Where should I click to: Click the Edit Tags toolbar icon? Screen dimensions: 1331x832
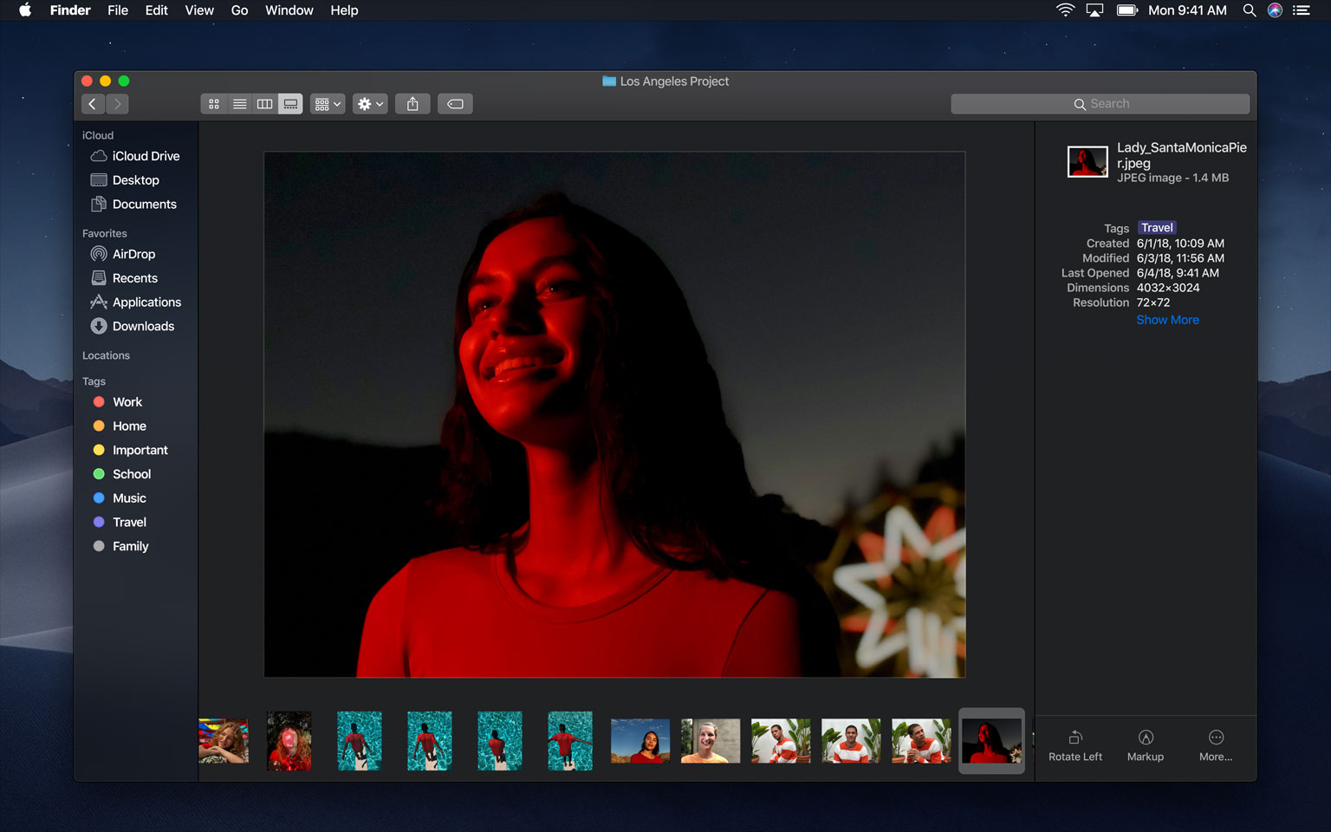pos(454,103)
